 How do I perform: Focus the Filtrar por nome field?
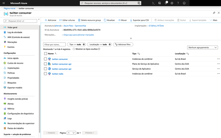pyautogui.click(x=54, y=44)
